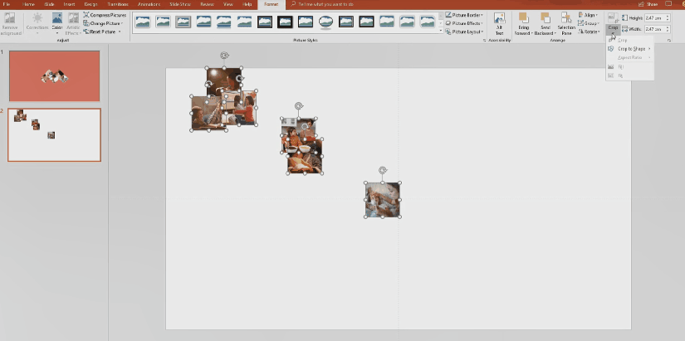Image resolution: width=685 pixels, height=341 pixels.
Task: Click the Send Backward icon
Action: click(x=546, y=17)
